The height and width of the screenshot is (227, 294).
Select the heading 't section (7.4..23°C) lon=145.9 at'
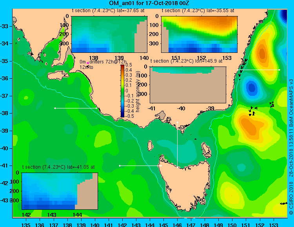point(186,61)
